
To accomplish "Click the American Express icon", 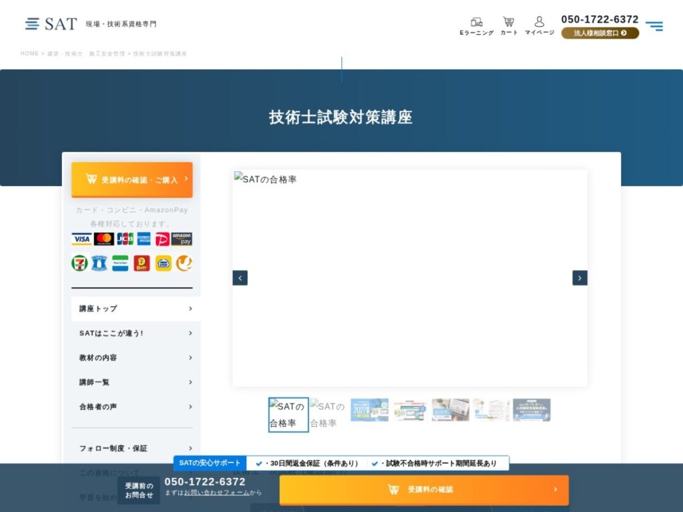I will click(x=144, y=239).
